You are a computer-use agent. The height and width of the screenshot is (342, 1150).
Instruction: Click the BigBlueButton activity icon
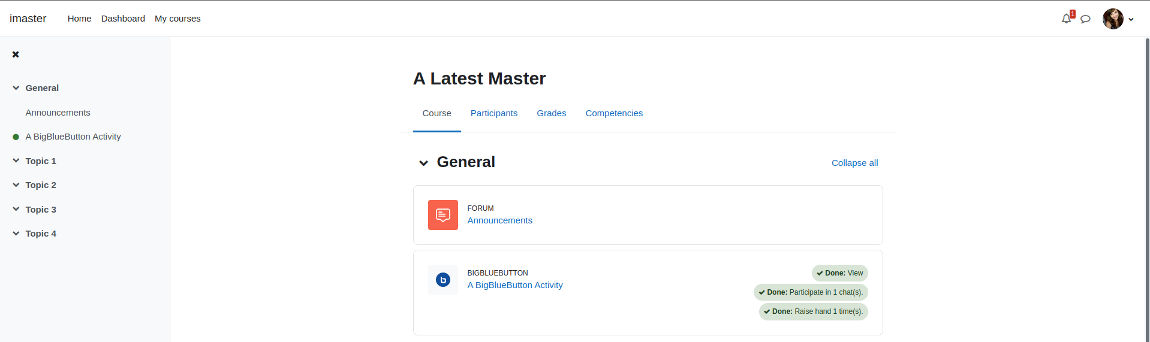pyautogui.click(x=443, y=280)
